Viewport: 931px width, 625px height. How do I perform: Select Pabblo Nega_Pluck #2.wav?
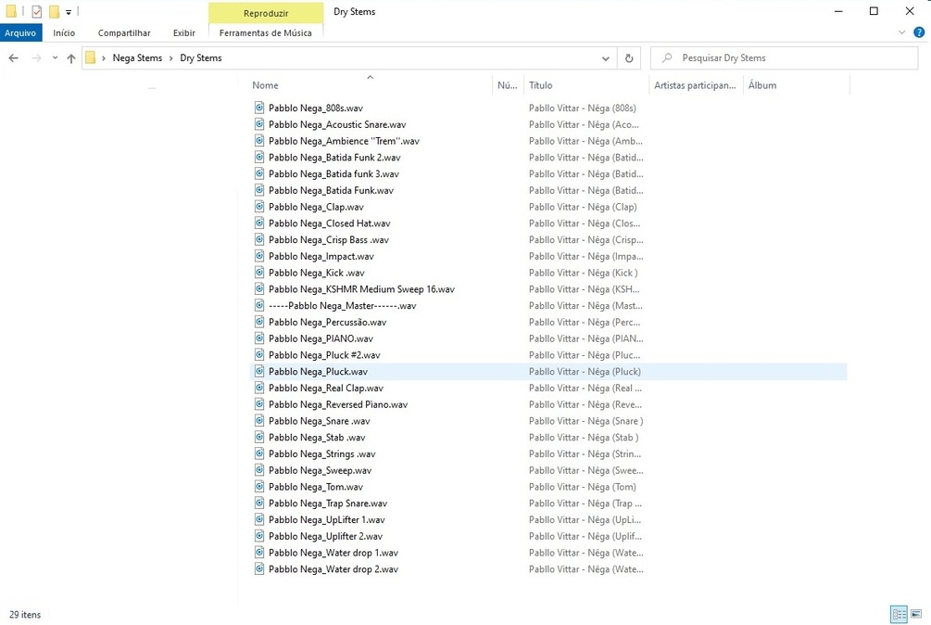[x=324, y=354]
